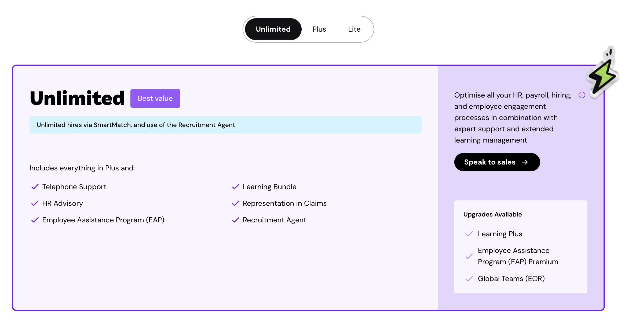Click the Employee Assistance Program (EAP) feature

[x=103, y=220]
